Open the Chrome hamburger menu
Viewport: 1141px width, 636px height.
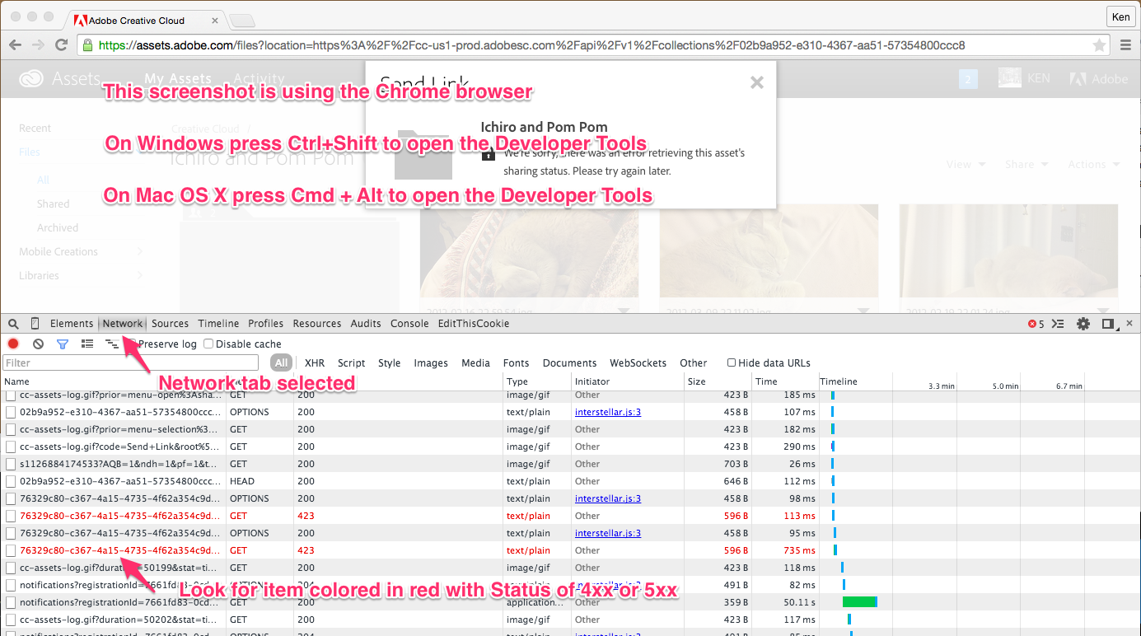pos(1125,45)
